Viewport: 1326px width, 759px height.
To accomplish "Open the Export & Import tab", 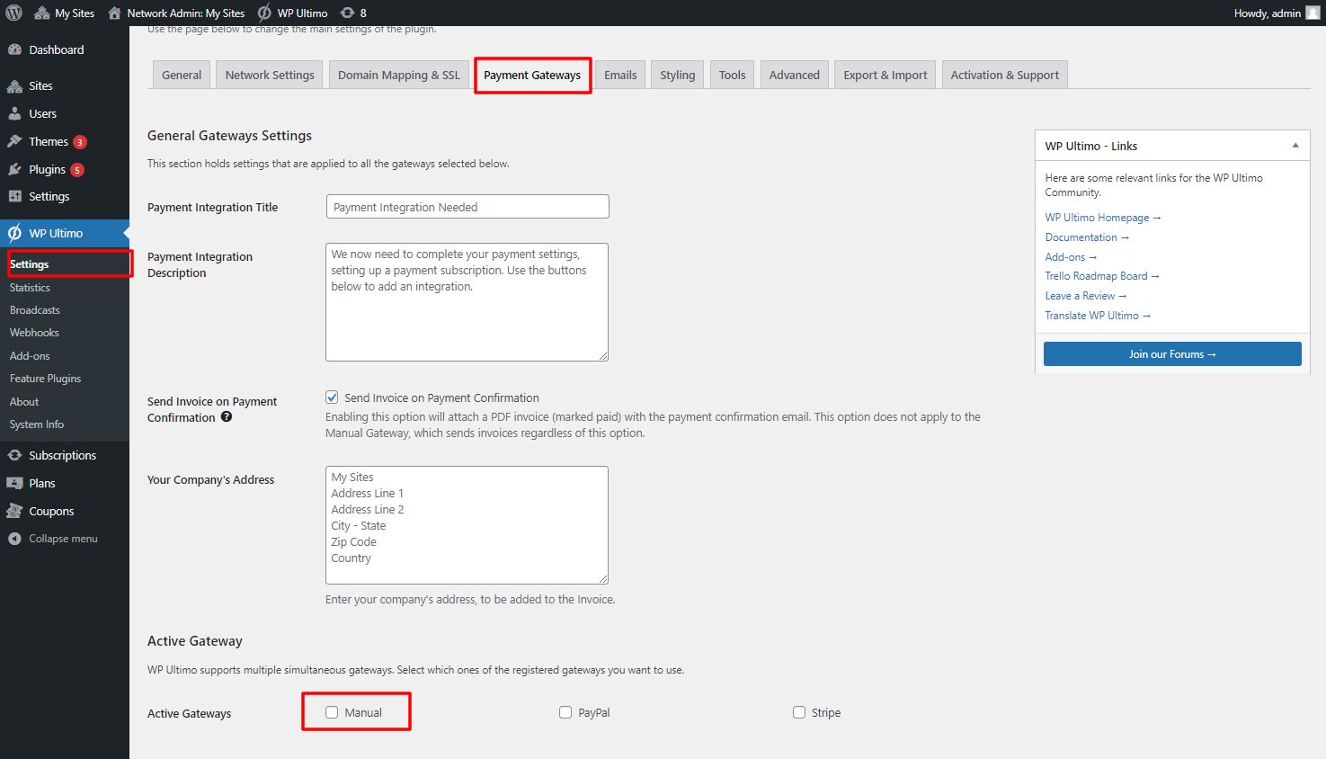I will click(x=885, y=75).
